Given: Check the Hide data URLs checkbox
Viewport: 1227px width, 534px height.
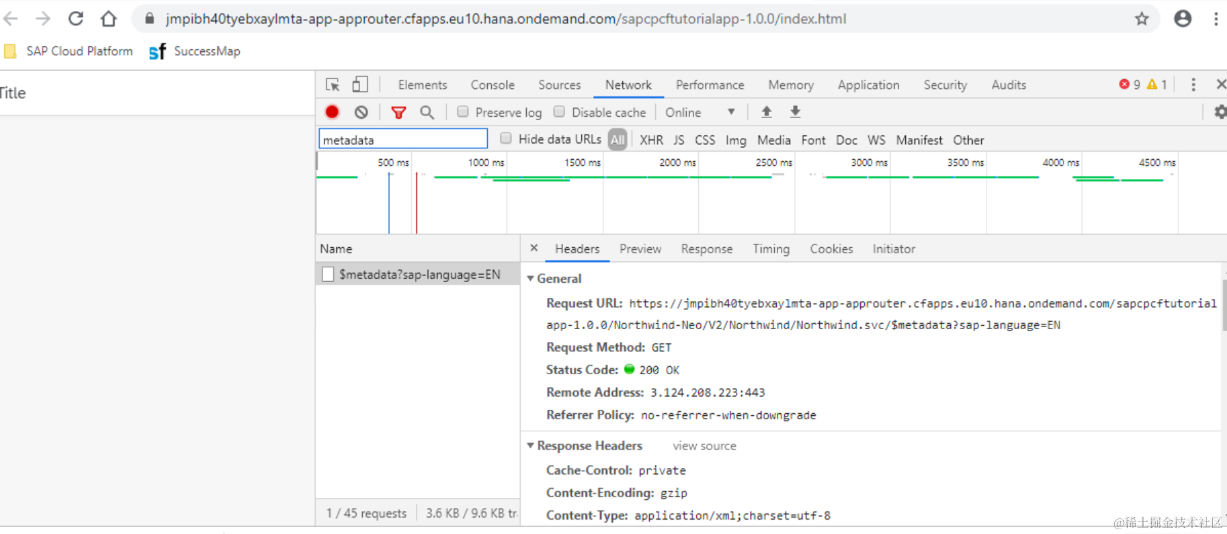Looking at the screenshot, I should pos(506,139).
